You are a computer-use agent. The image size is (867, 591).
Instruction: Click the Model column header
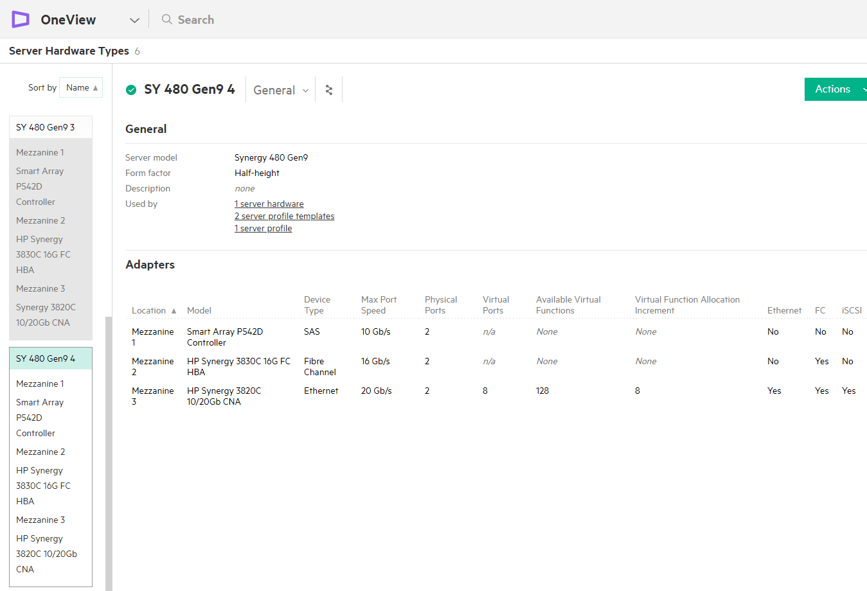(199, 310)
